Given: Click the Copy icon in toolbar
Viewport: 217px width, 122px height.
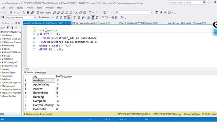Looking at the screenshot, I should [81, 13].
